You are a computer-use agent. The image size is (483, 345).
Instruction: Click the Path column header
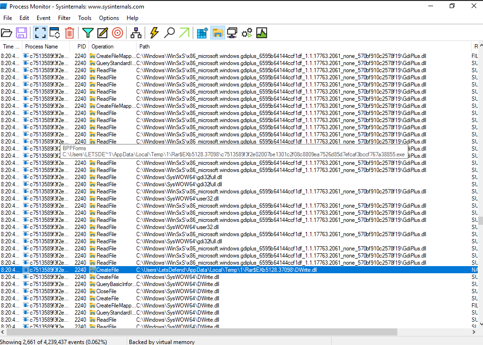(x=304, y=47)
